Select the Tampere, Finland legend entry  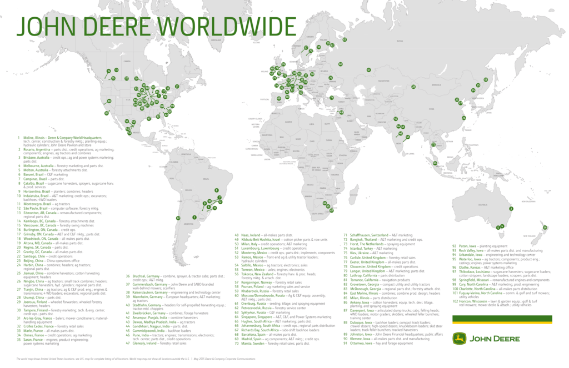(x=61, y=312)
